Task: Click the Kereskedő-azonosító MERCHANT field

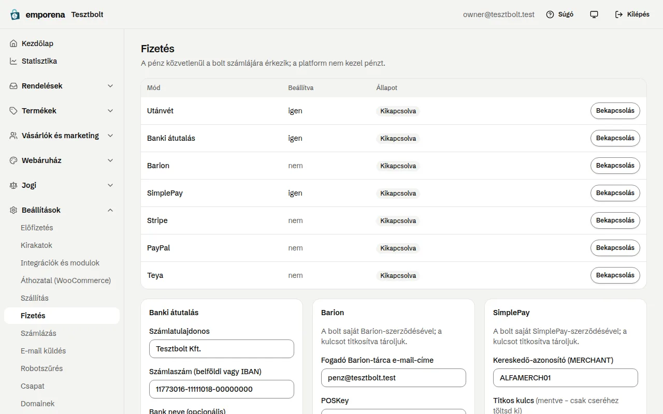Action: (x=566, y=378)
